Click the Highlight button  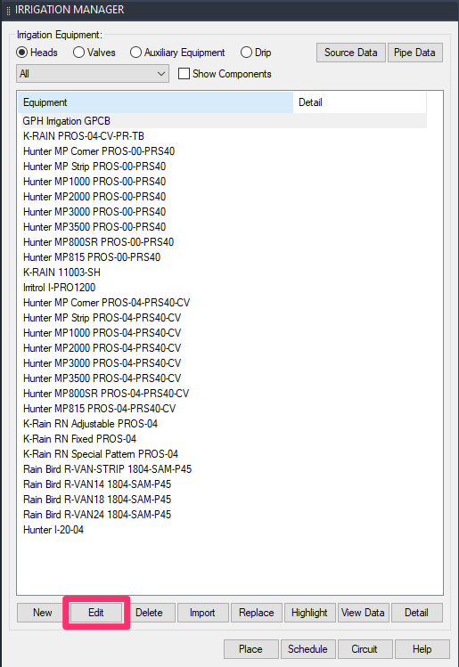[309, 613]
